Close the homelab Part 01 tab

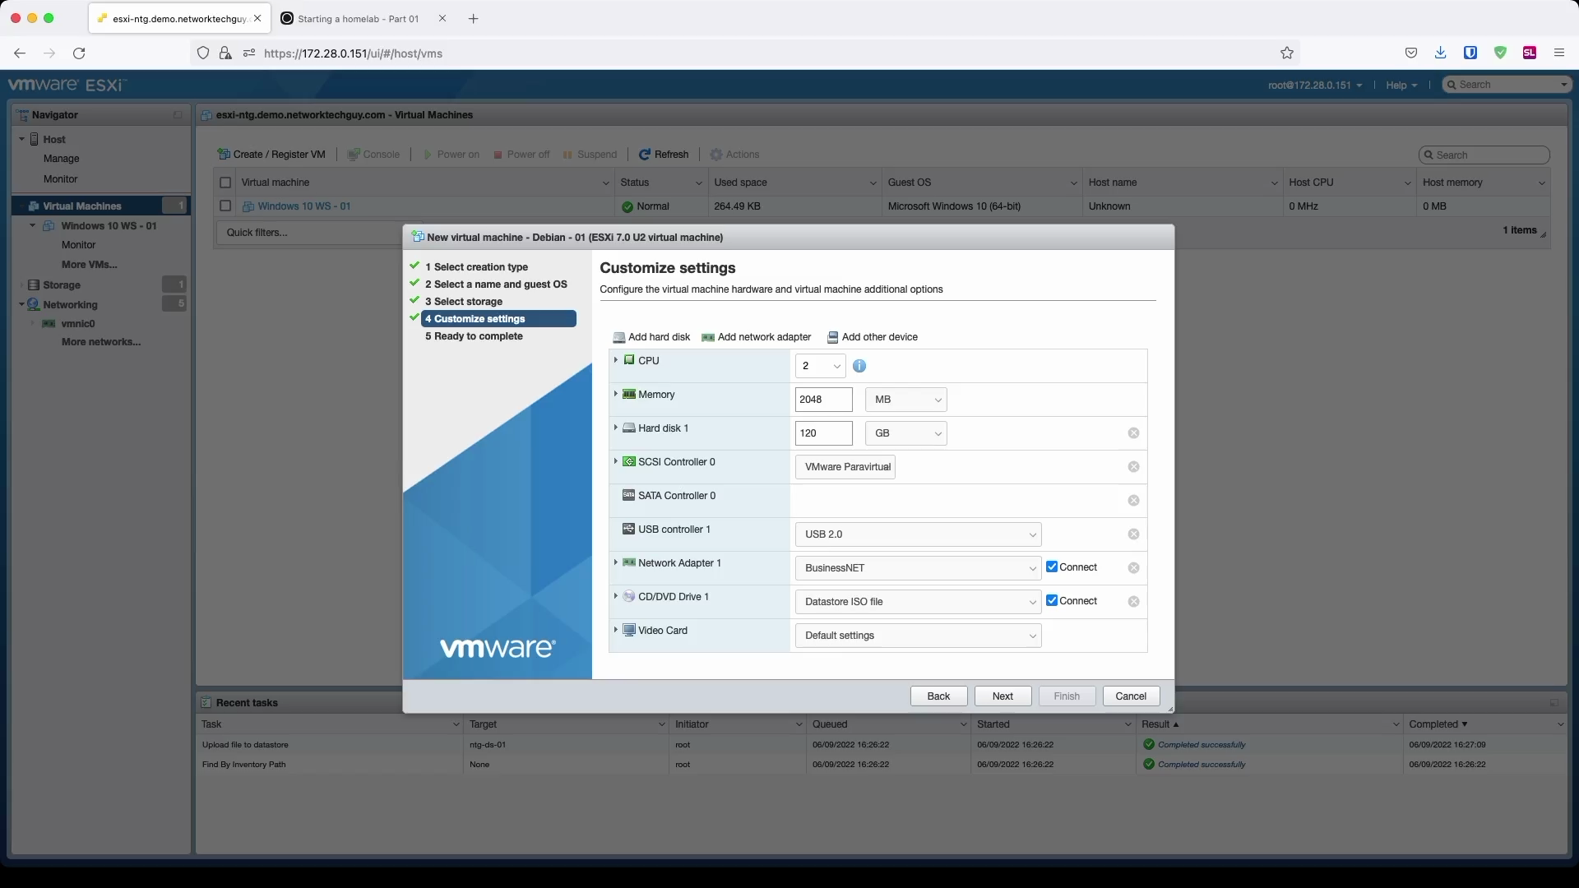click(442, 19)
